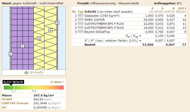Click R value 4,516

pos(171,28)
